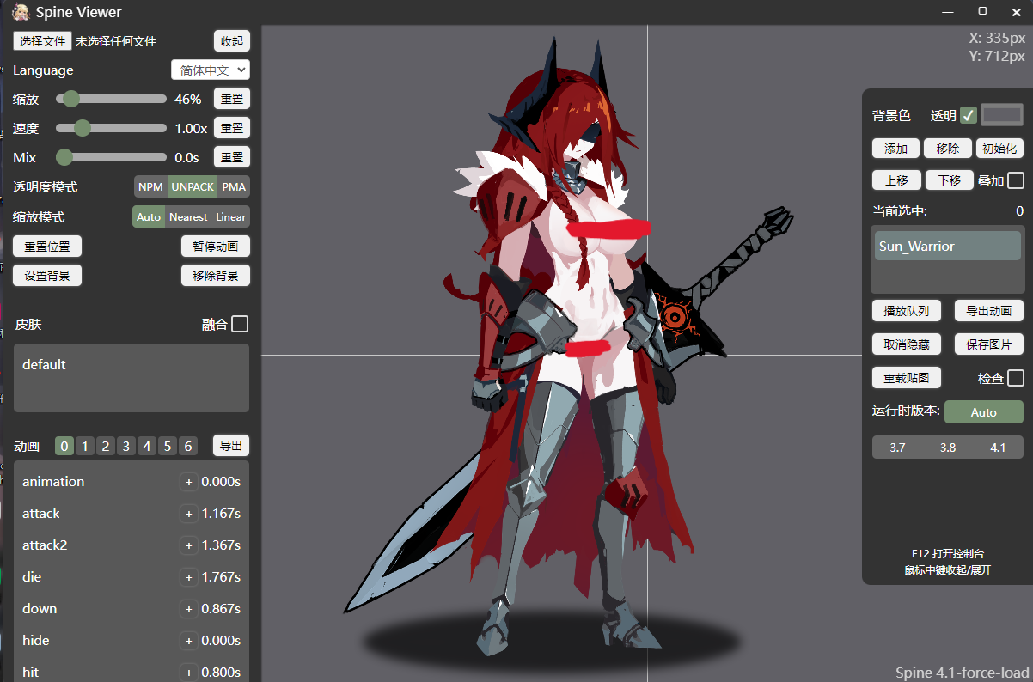Image resolution: width=1033 pixels, height=682 pixels.
Task: Enable the 融合 skin blend checkbox
Action: point(240,324)
